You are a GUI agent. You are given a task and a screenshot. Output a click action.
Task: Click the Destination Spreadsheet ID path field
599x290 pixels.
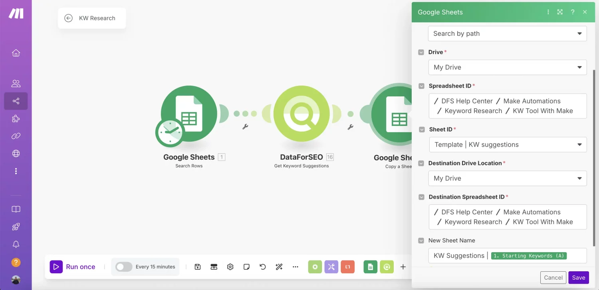508,217
